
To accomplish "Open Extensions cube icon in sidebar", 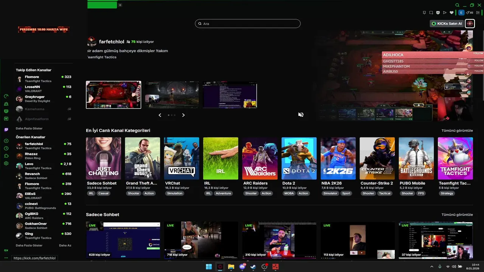I will tap(6, 156).
